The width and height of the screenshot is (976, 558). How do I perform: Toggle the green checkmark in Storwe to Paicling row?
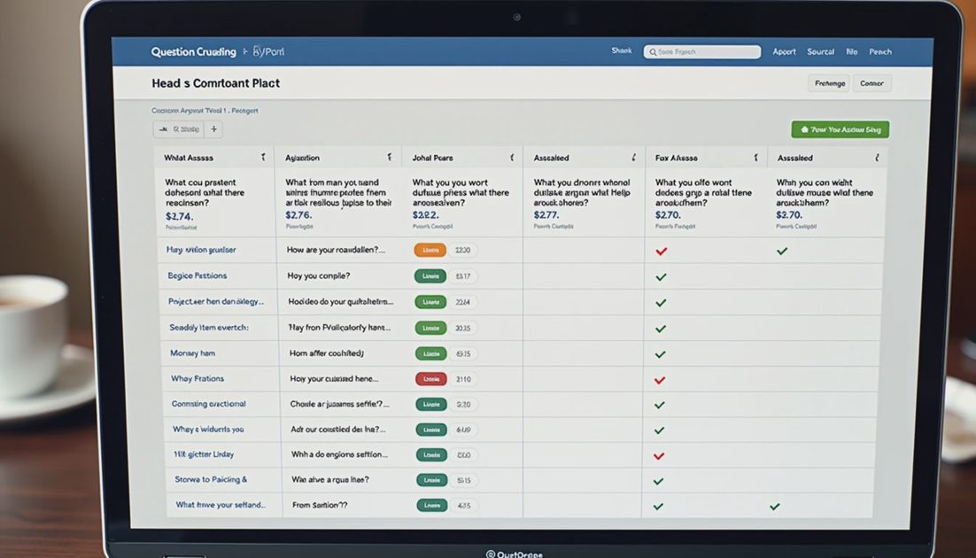[x=659, y=482]
